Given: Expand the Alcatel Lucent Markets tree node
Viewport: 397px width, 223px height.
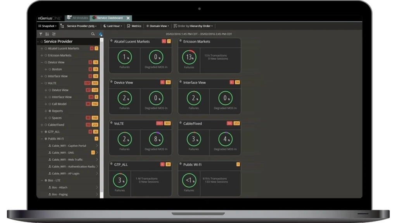Looking at the screenshot, I should point(42,48).
